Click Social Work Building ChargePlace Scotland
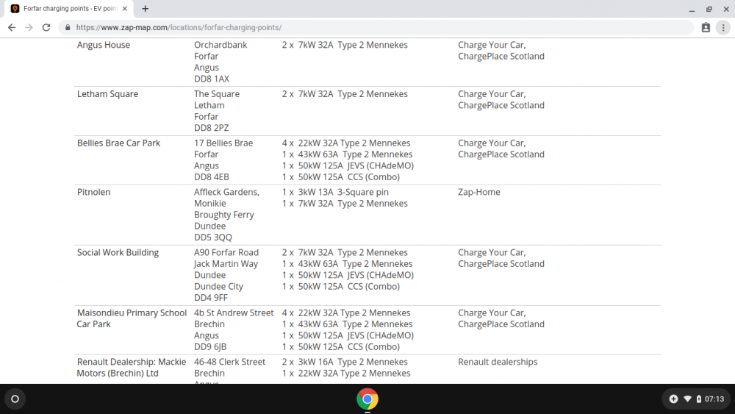Viewport: 735px width, 414px height. coord(501,264)
